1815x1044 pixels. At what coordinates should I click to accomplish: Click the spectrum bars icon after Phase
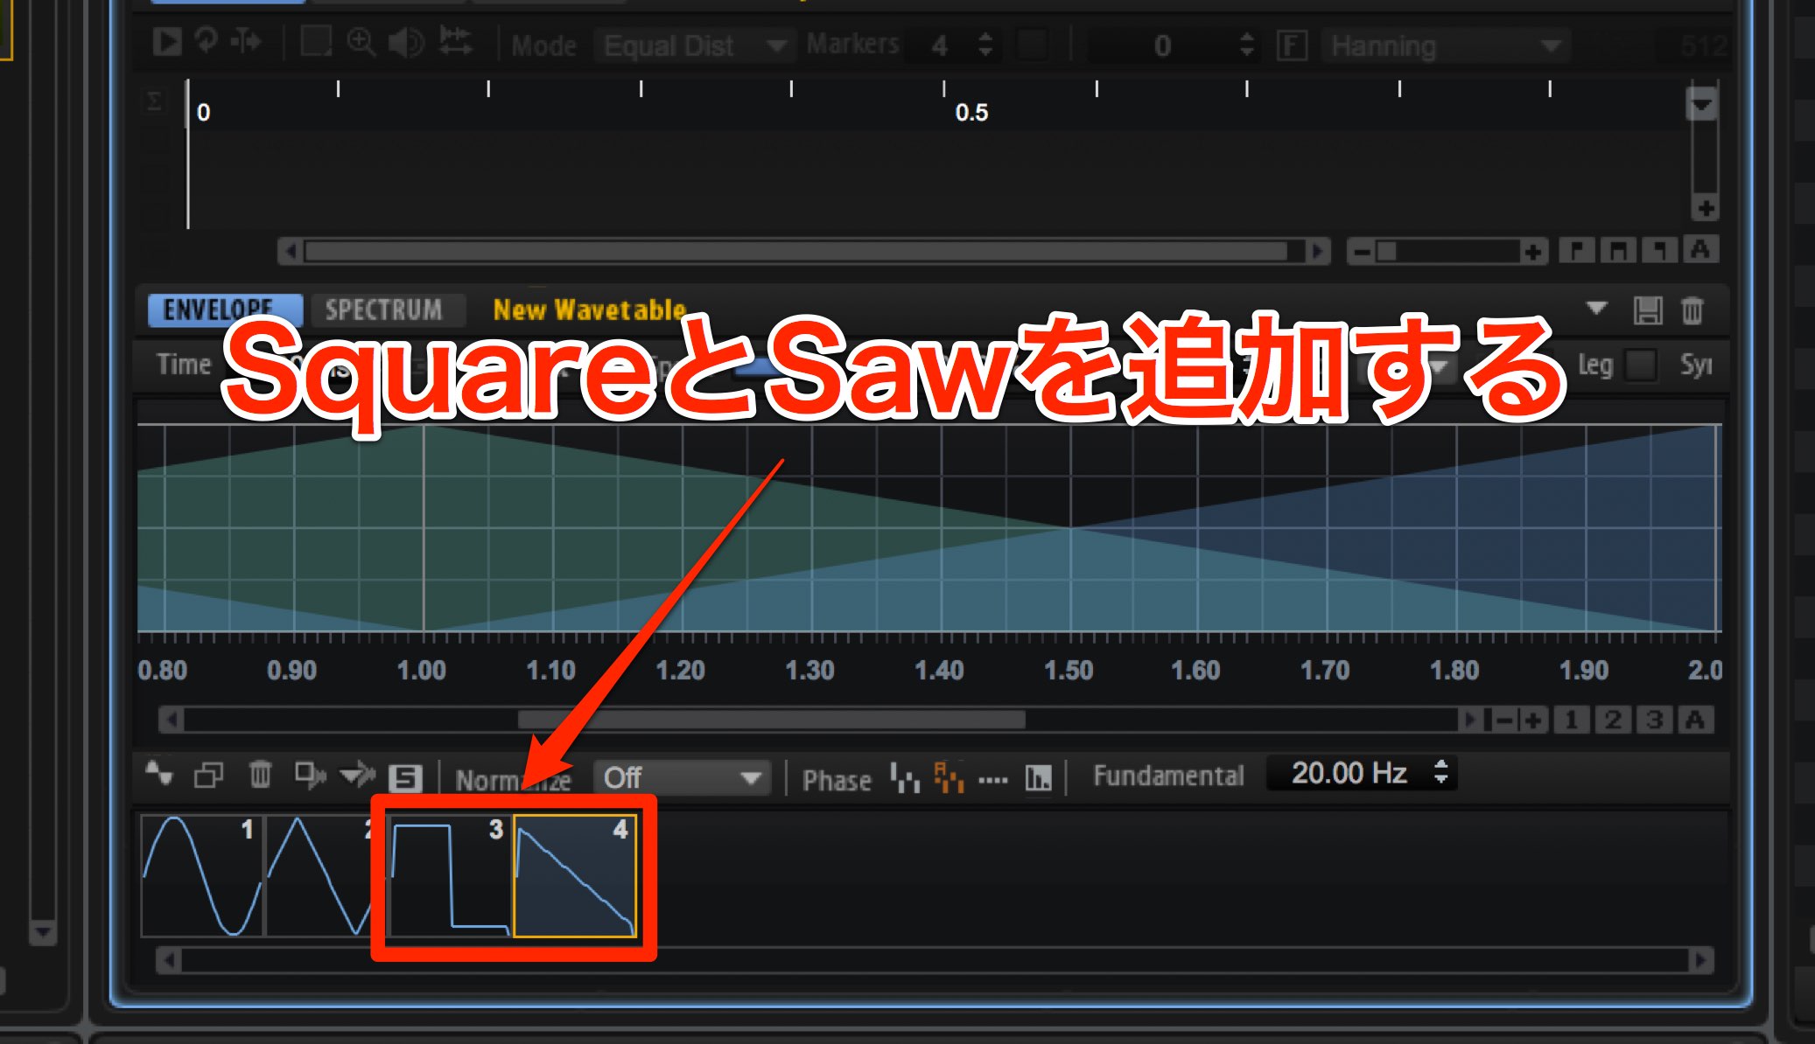pyautogui.click(x=1038, y=776)
